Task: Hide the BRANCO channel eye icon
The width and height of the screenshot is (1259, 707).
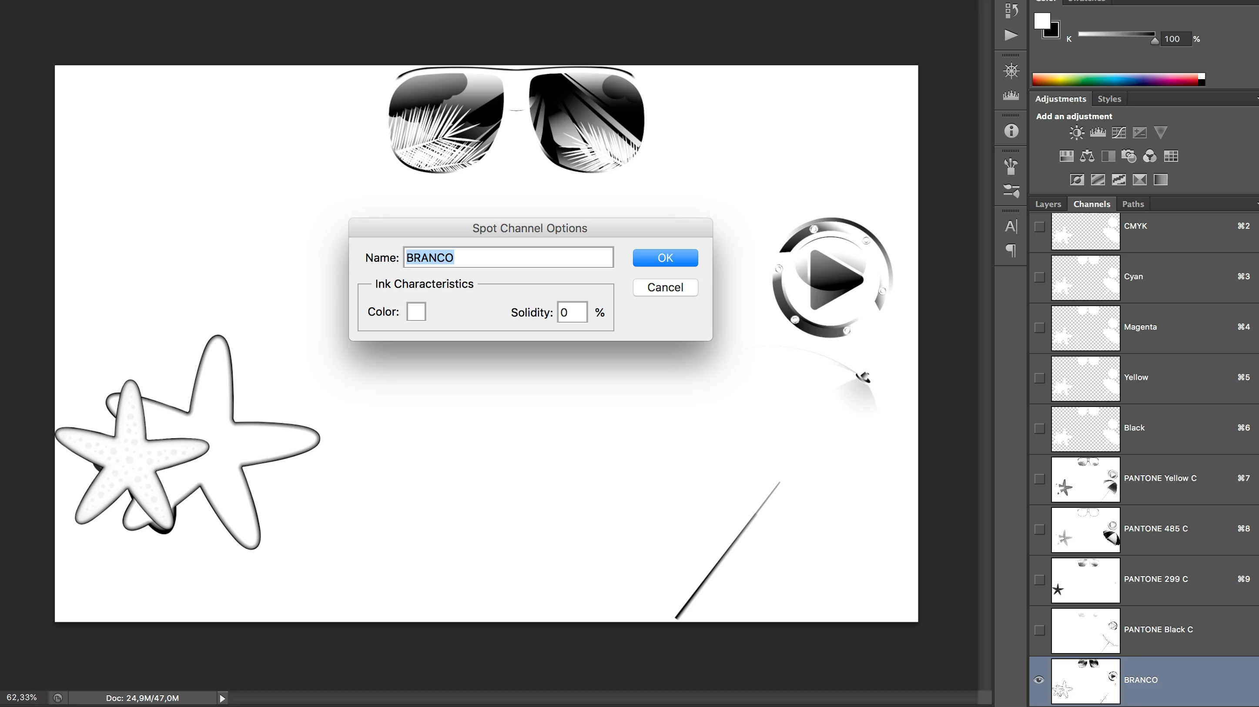Action: pos(1039,680)
